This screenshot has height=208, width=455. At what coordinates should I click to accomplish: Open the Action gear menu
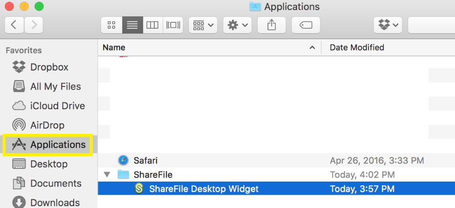click(x=238, y=25)
